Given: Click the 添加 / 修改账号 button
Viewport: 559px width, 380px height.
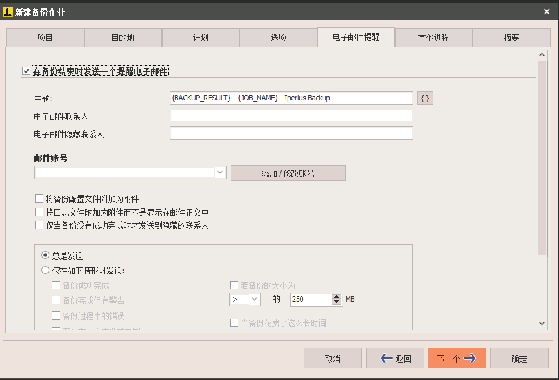Looking at the screenshot, I should (x=288, y=173).
